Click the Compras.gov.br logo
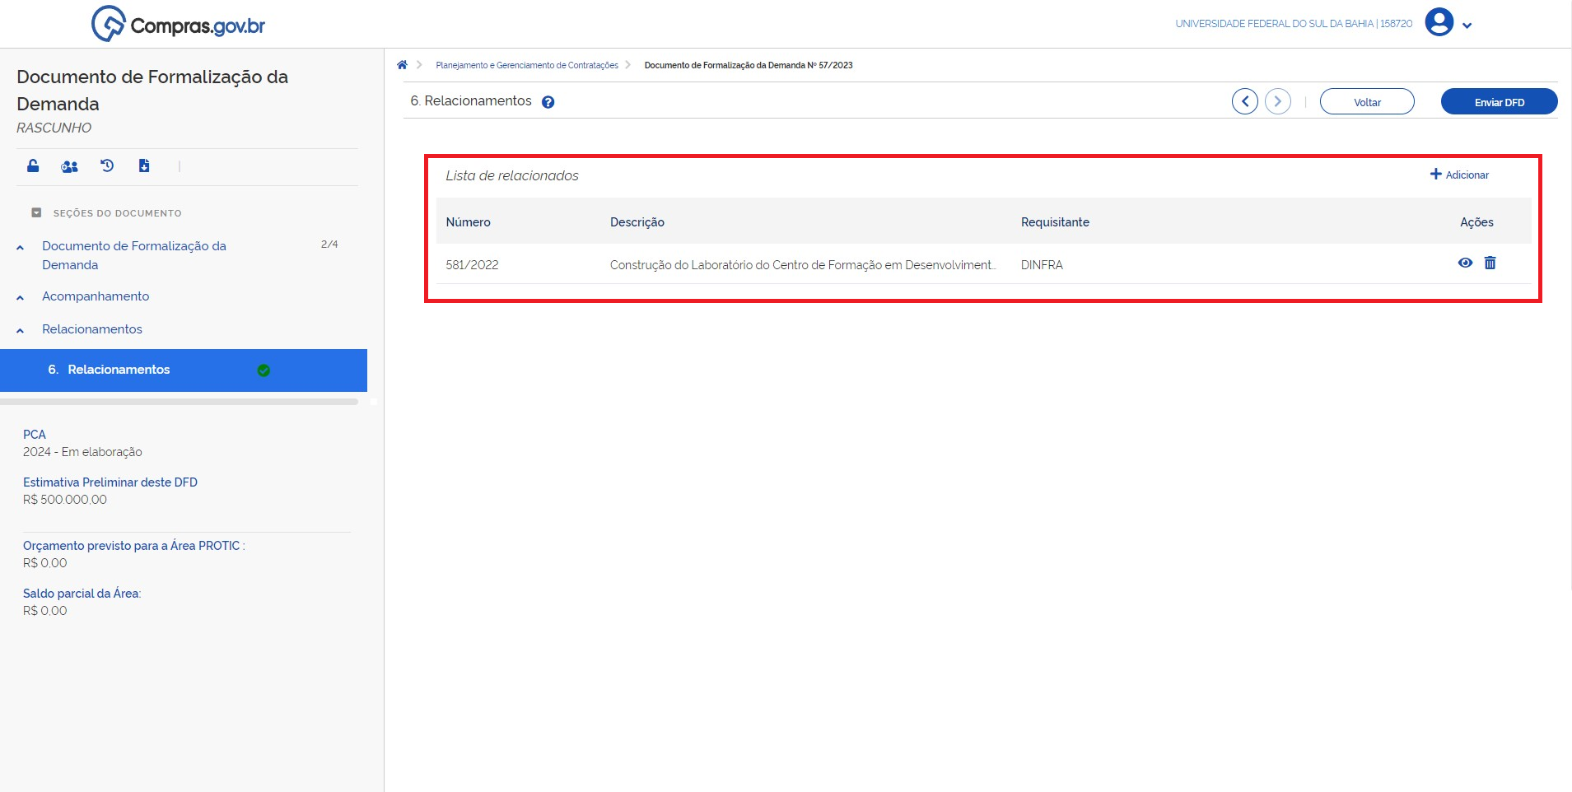The image size is (1572, 792). pos(179,25)
